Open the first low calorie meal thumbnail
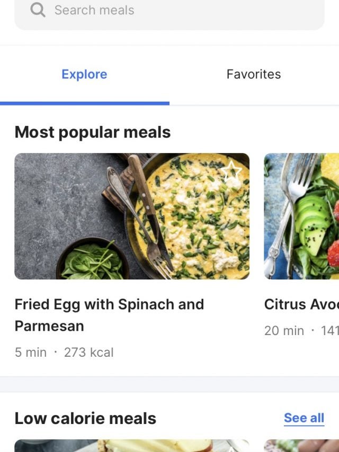The image size is (339, 452). pyautogui.click(x=132, y=446)
